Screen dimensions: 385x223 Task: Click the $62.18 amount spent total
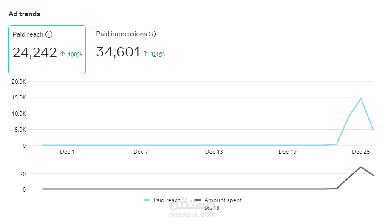pos(212,208)
